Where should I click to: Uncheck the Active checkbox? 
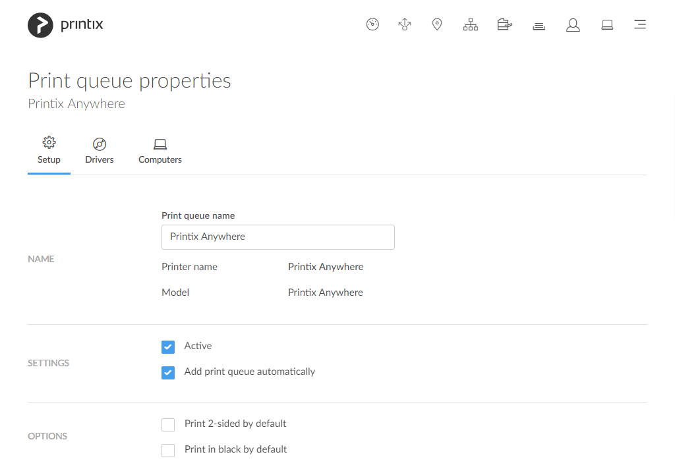[x=168, y=347]
